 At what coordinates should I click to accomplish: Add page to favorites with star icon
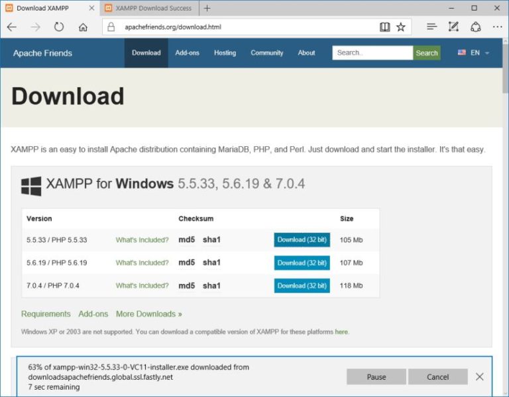coord(401,27)
